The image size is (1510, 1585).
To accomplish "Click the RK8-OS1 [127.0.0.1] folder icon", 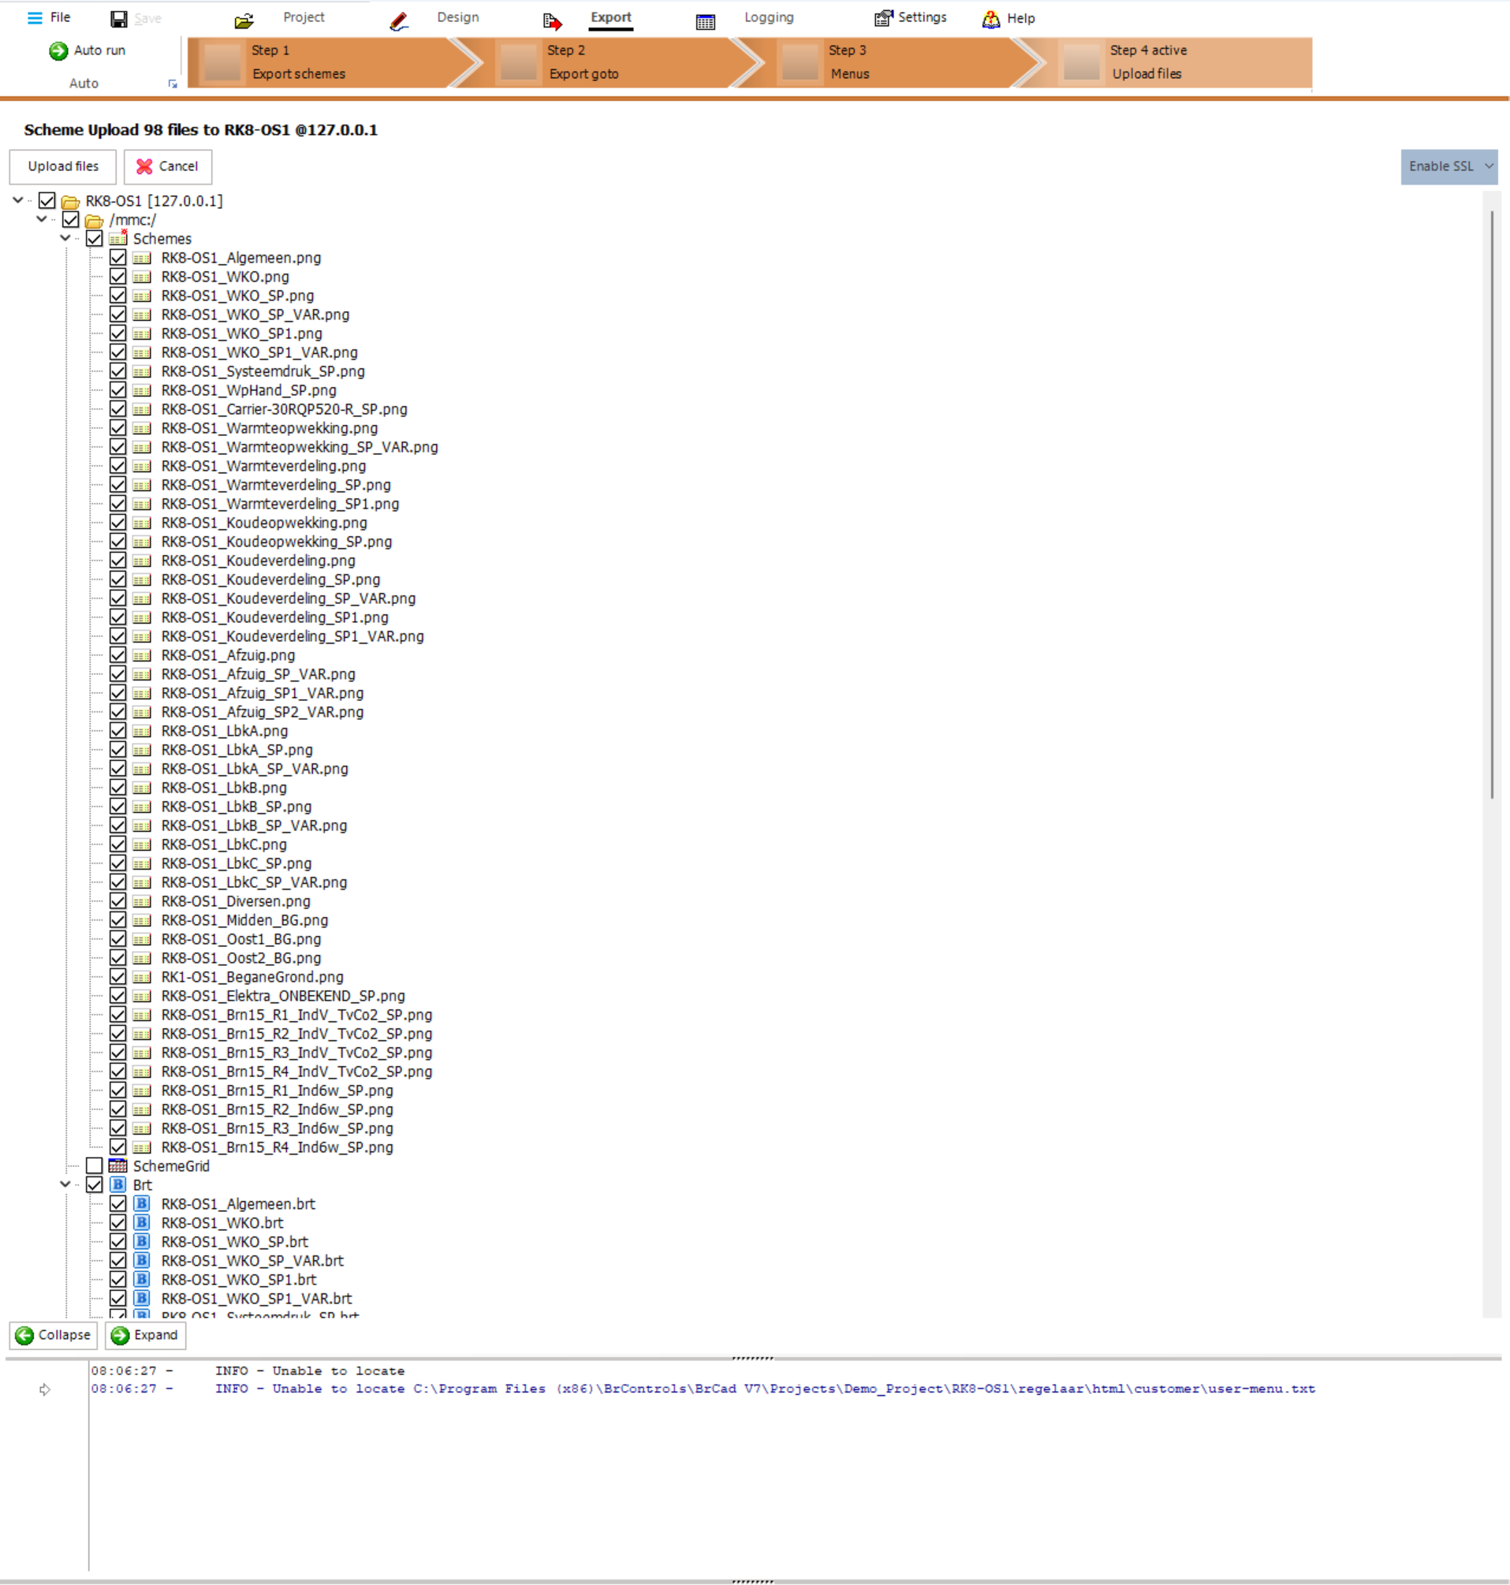I will (71, 201).
